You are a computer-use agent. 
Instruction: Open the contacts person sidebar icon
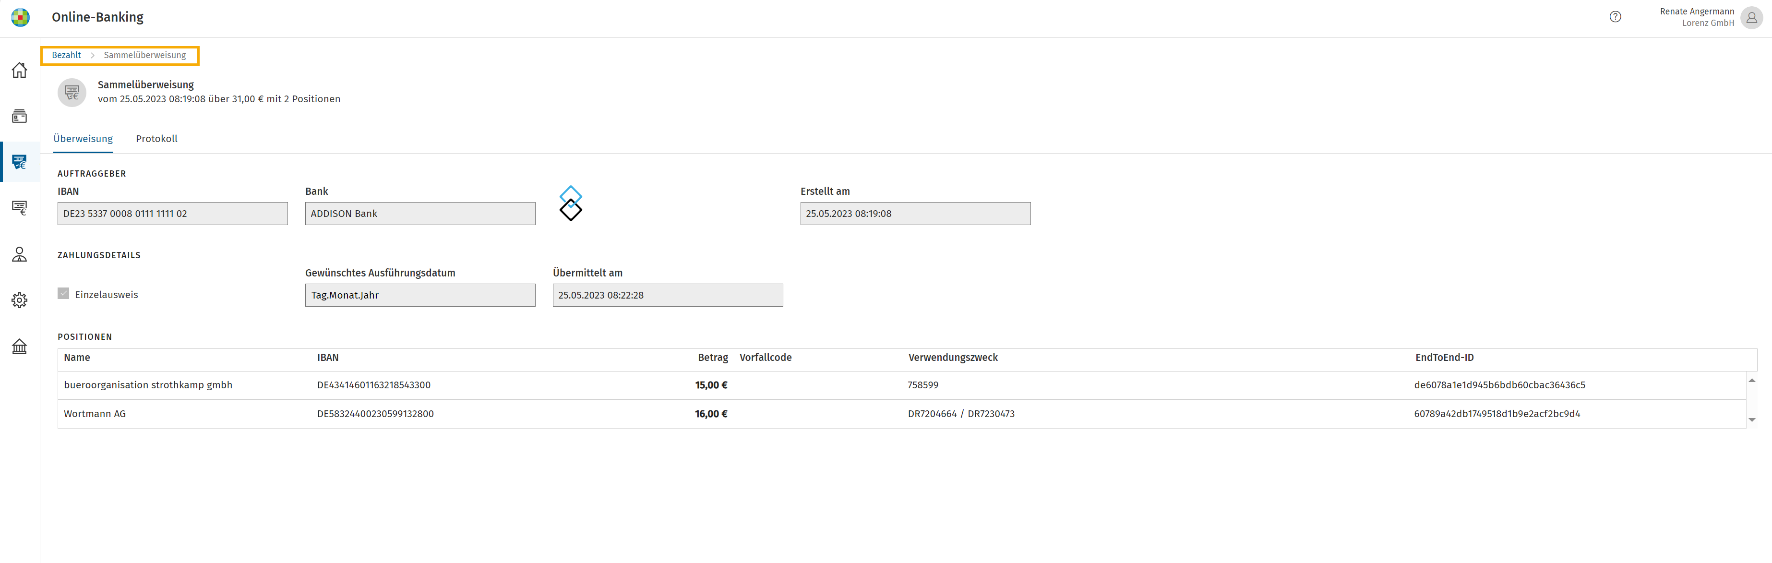point(19,254)
